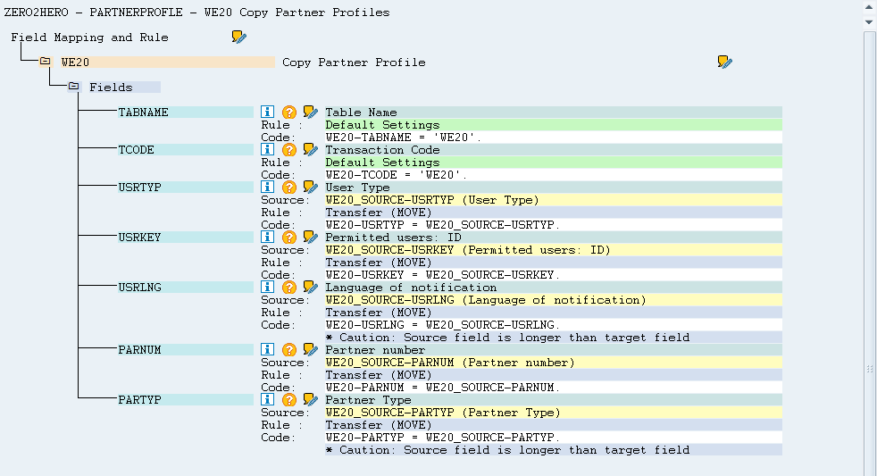Select the PARTYP field in the tree
This screenshot has width=877, height=476.
coord(139,400)
